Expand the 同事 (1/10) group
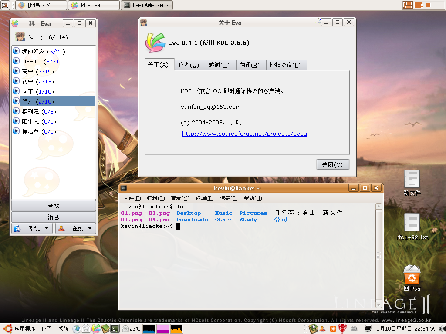This screenshot has width=446, height=334. pos(16,91)
